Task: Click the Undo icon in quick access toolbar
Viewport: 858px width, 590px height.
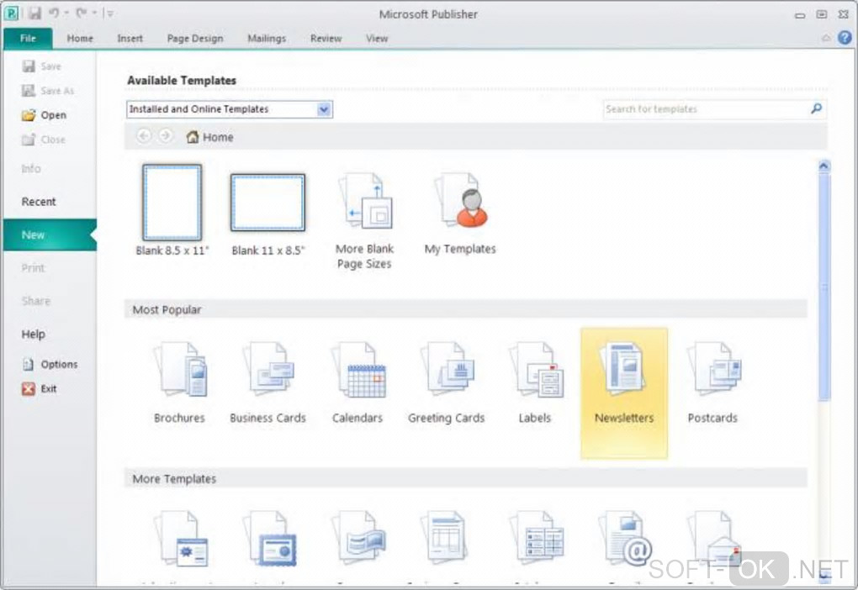Action: point(54,13)
